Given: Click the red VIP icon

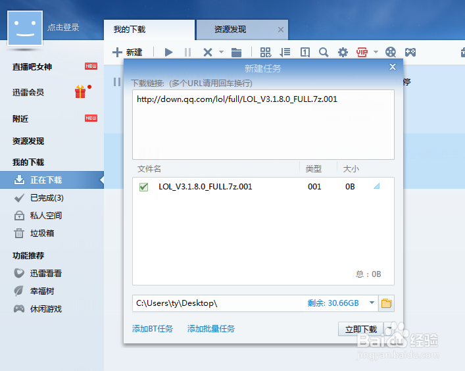Looking at the screenshot, I should (x=362, y=53).
